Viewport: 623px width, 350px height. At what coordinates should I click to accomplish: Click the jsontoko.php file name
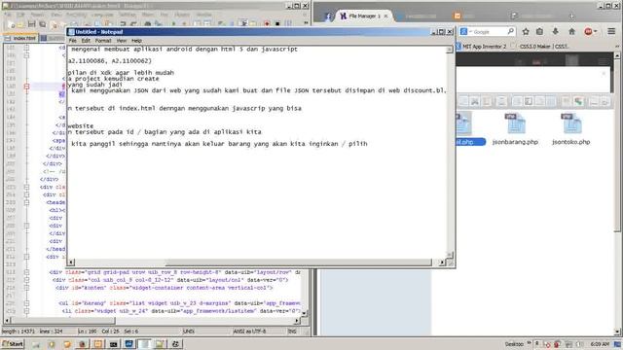coord(571,142)
